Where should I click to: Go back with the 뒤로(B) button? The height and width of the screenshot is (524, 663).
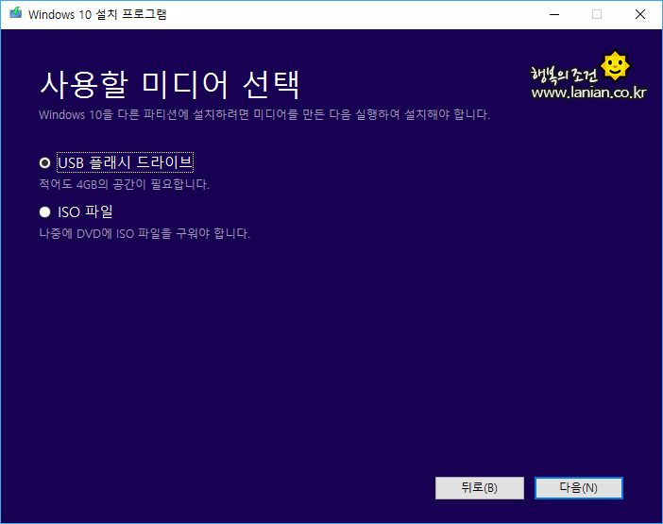[480, 488]
